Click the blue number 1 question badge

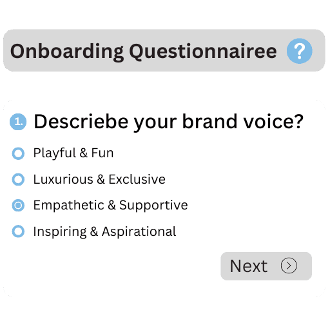18,122
